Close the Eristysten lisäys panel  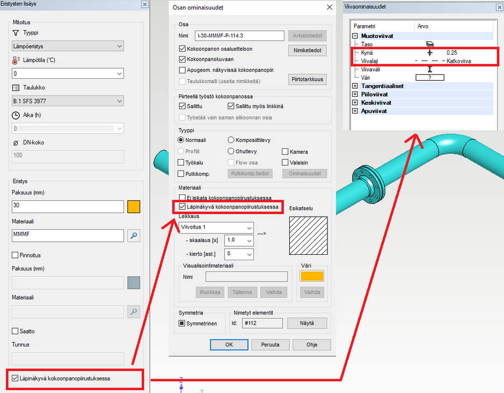(145, 4)
